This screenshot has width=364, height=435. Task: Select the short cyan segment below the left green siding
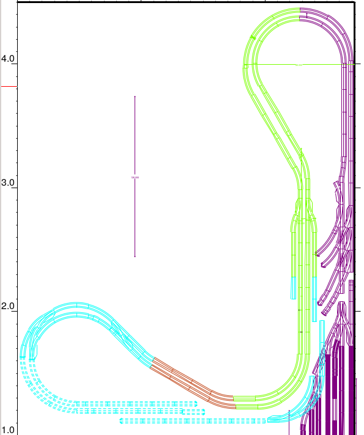(x=293, y=288)
